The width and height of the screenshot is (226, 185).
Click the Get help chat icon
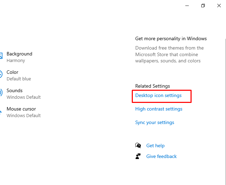point(138,146)
